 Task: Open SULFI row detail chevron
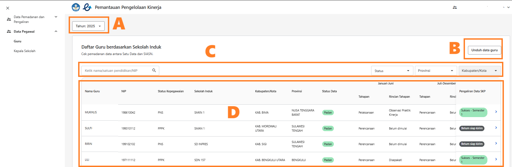point(496,128)
